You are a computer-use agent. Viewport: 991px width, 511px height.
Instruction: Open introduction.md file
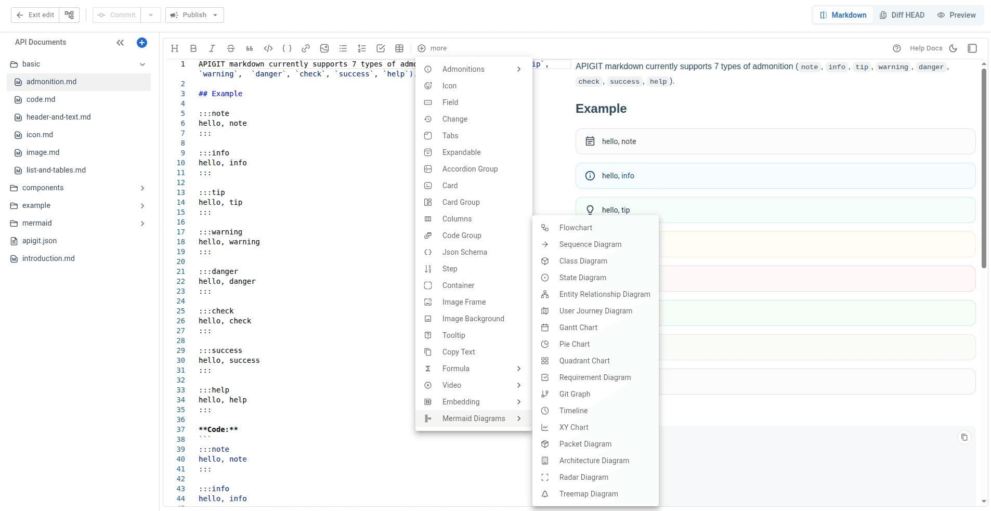click(x=79, y=259)
